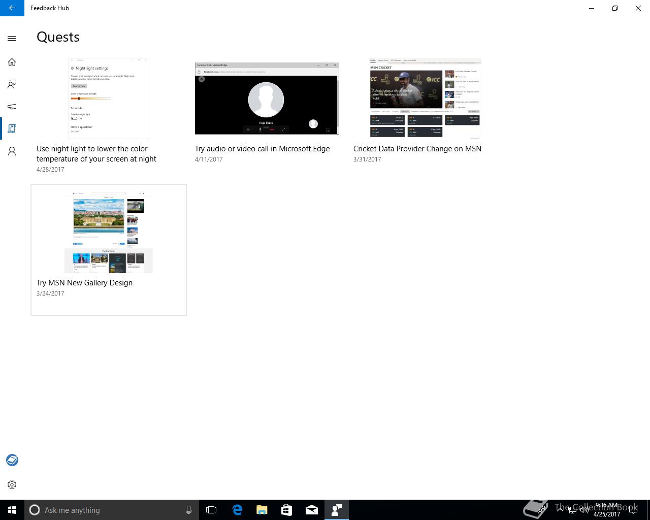This screenshot has width=650, height=520.
Task: Restore down the Feedback Hub window
Action: tap(615, 8)
